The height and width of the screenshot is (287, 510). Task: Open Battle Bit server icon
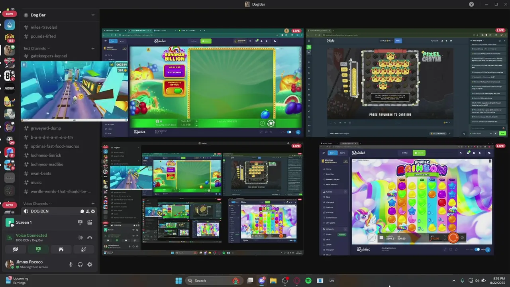(10, 88)
